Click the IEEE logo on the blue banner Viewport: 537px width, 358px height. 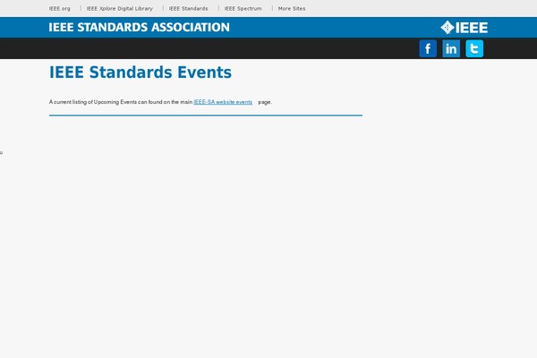(464, 28)
